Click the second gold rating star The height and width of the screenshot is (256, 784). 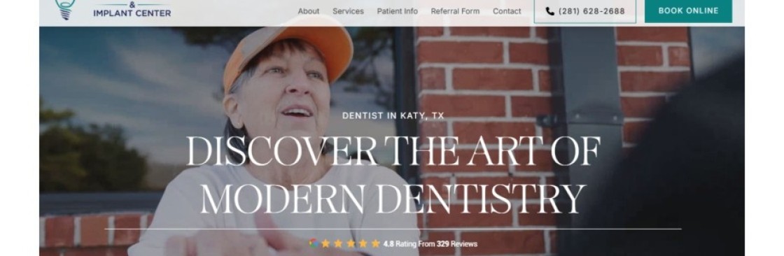339,243
